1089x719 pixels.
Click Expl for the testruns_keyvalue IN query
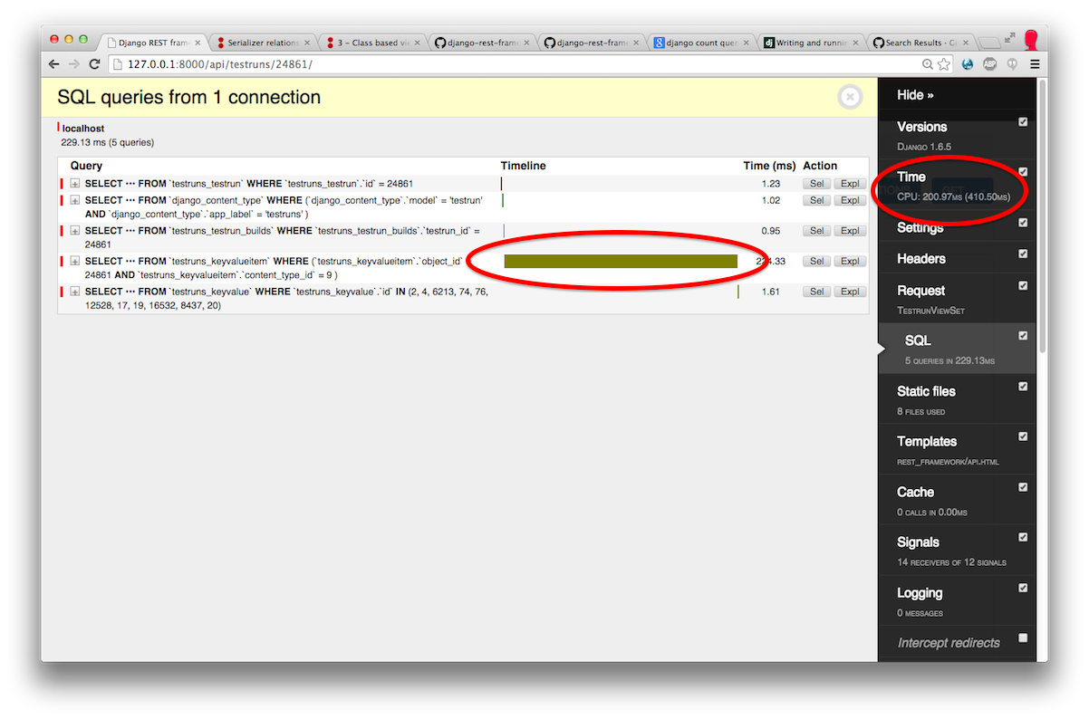849,292
